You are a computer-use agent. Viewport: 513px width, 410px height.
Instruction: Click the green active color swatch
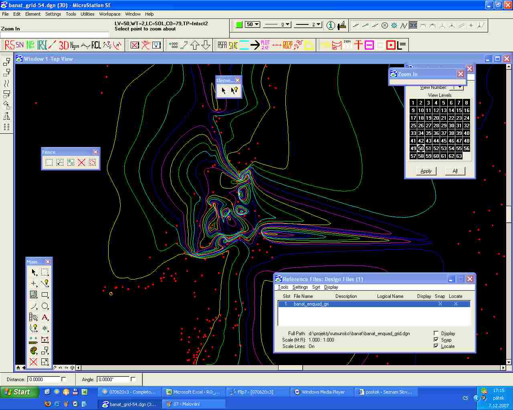coord(239,25)
